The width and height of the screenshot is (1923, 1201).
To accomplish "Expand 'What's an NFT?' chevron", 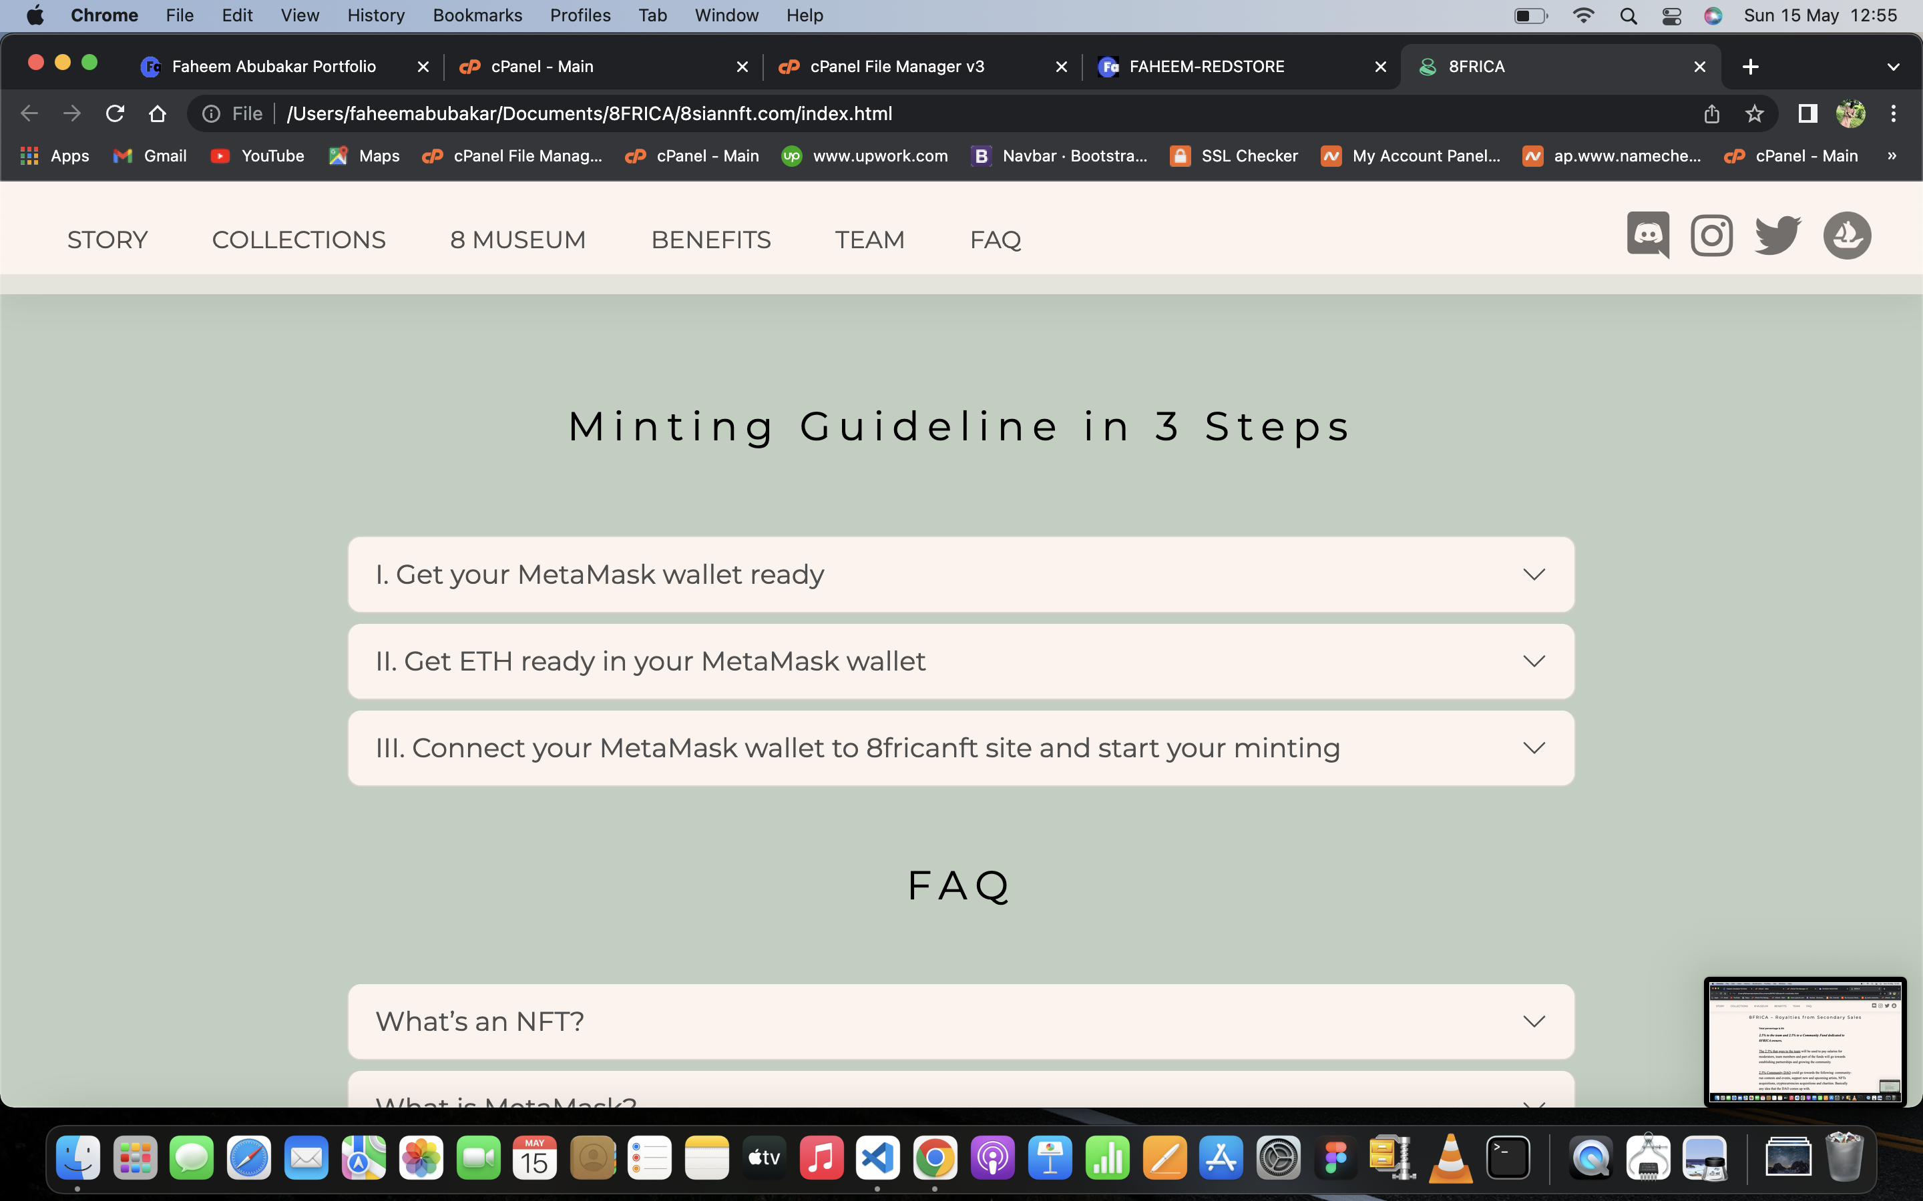I will [x=1534, y=1021].
